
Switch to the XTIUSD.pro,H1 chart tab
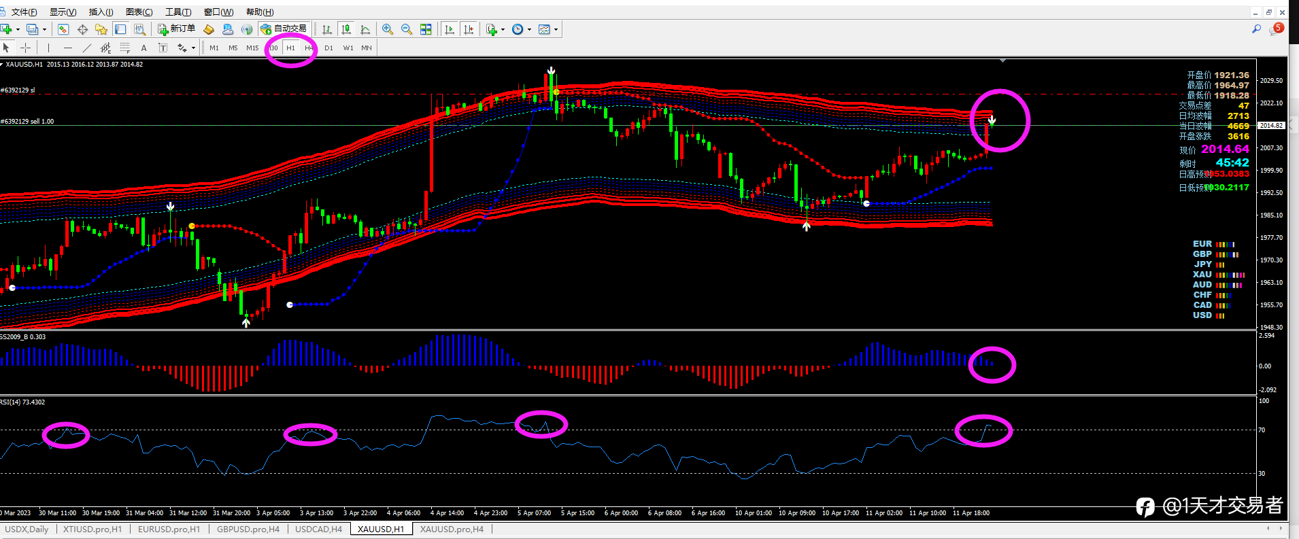(x=92, y=529)
